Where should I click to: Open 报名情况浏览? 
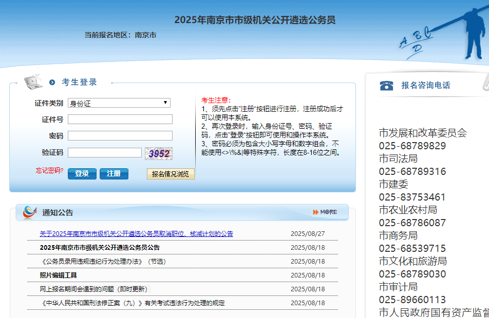[x=170, y=174]
